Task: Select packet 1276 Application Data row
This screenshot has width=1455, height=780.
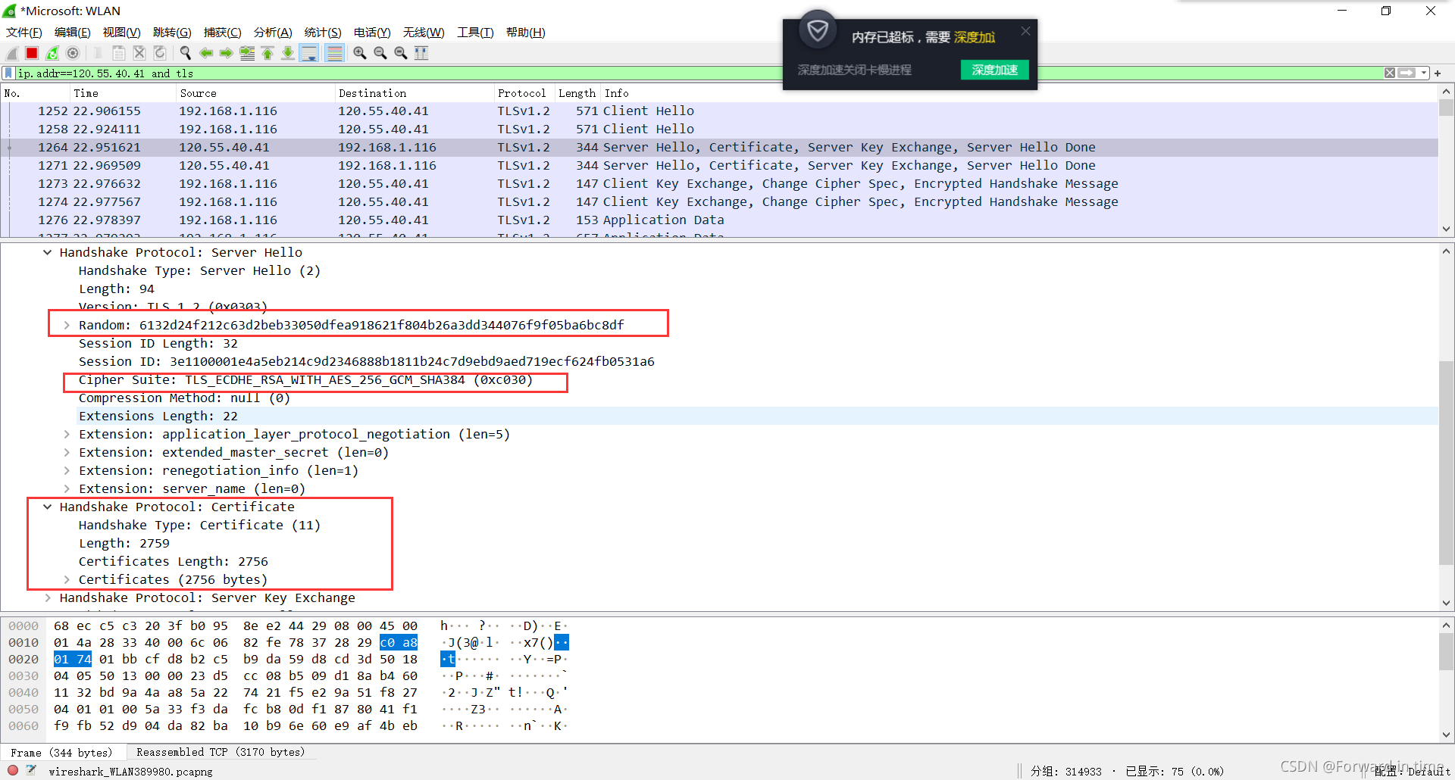Action: pos(720,220)
